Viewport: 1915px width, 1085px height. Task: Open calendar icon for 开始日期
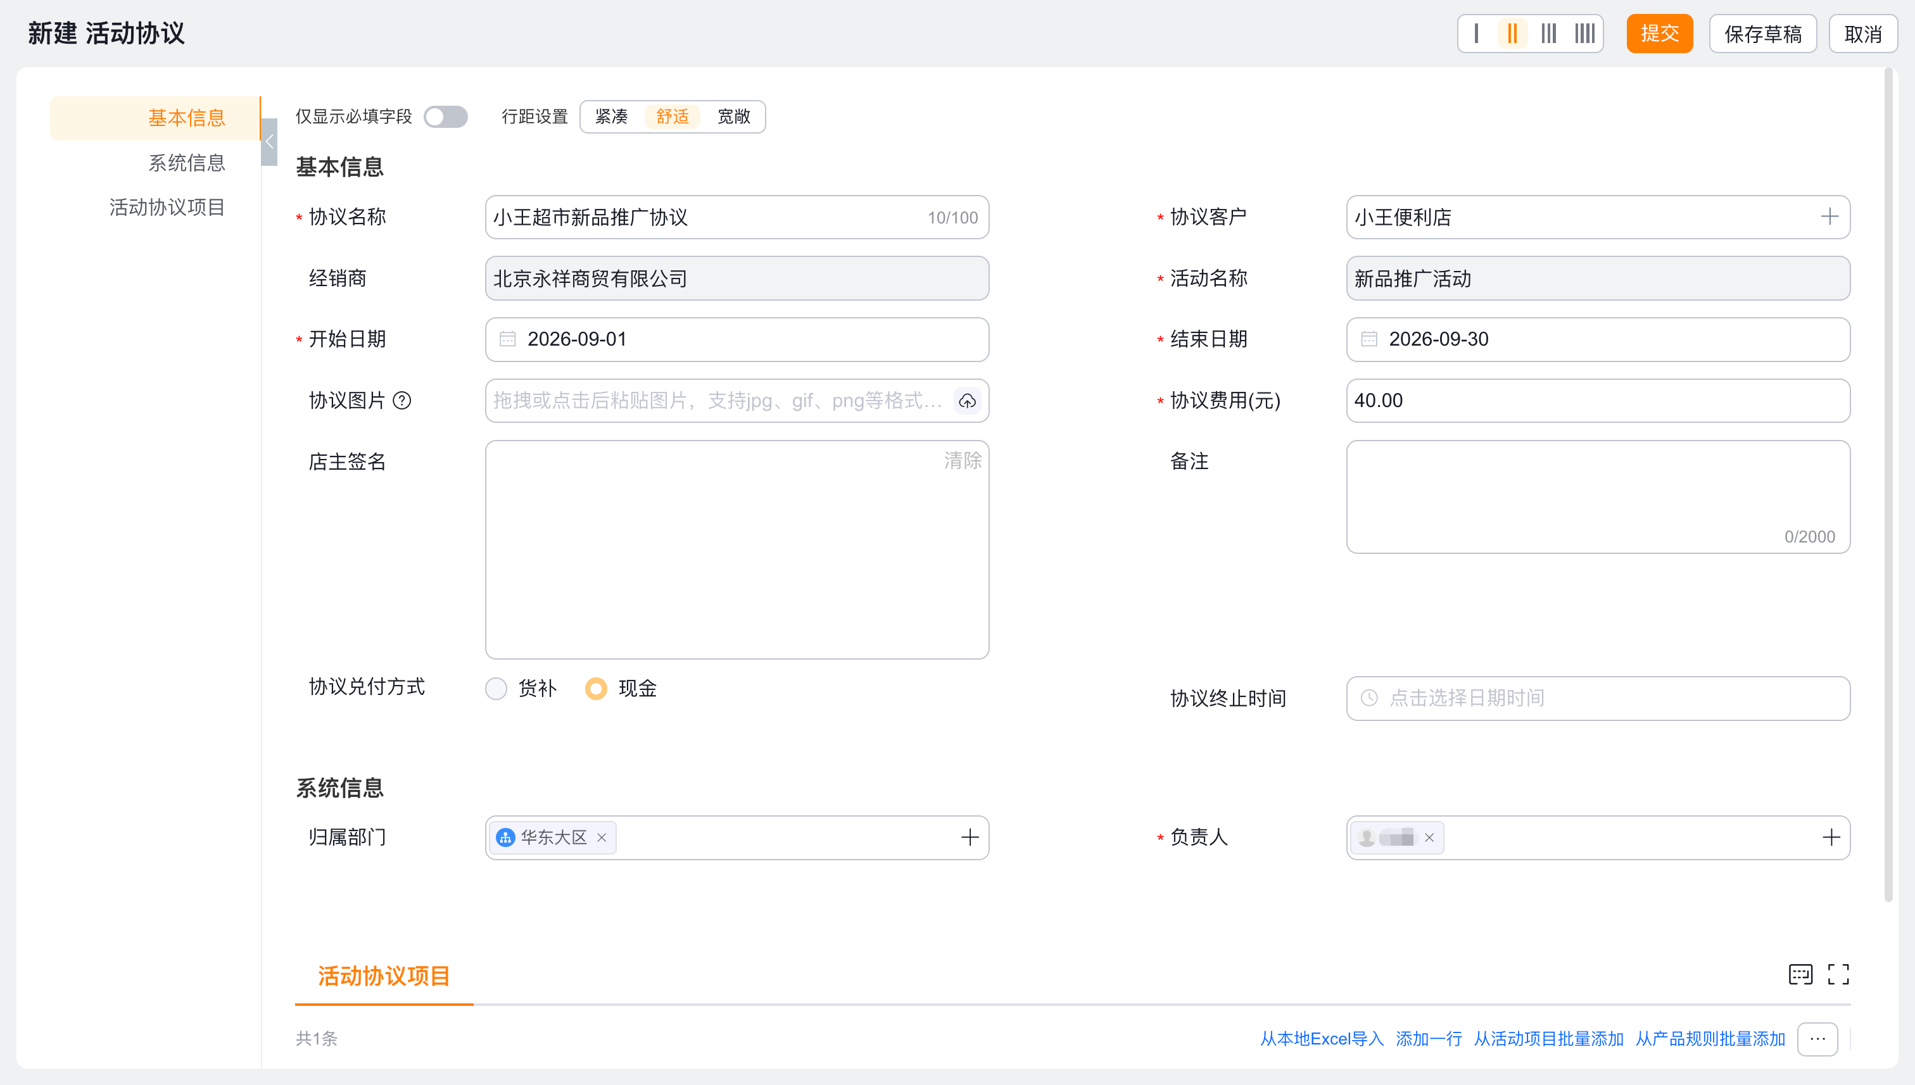click(x=508, y=339)
